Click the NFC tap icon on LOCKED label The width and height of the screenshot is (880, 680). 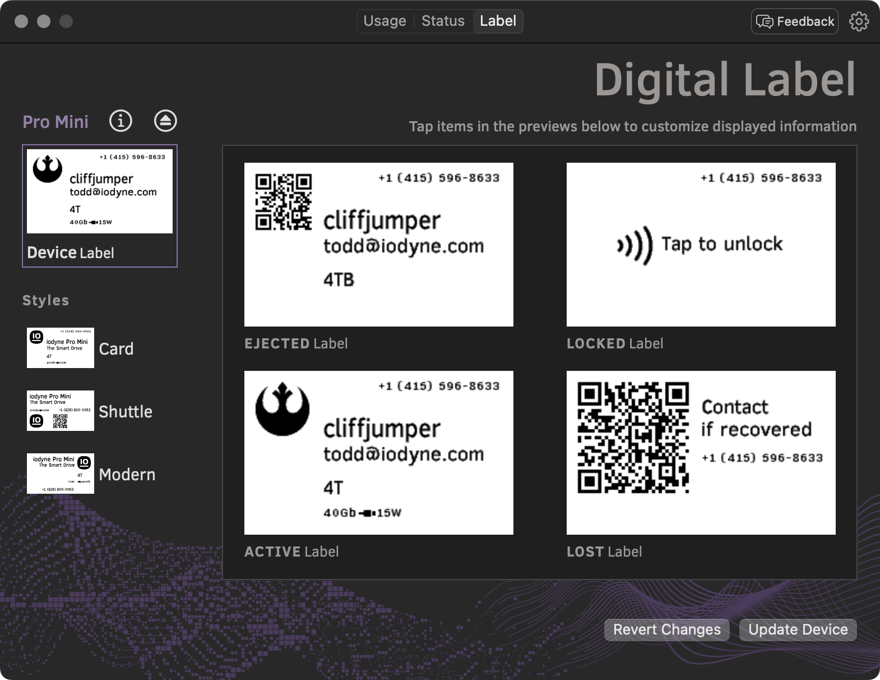click(x=634, y=245)
